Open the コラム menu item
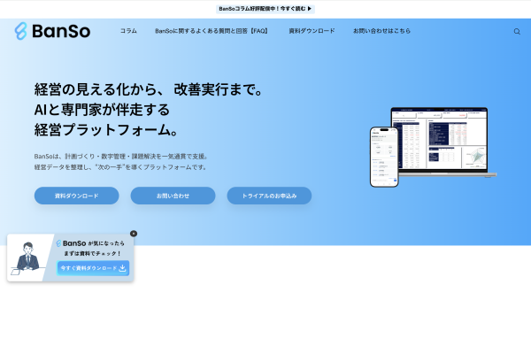Viewport: 531px width, 354px height. click(128, 31)
